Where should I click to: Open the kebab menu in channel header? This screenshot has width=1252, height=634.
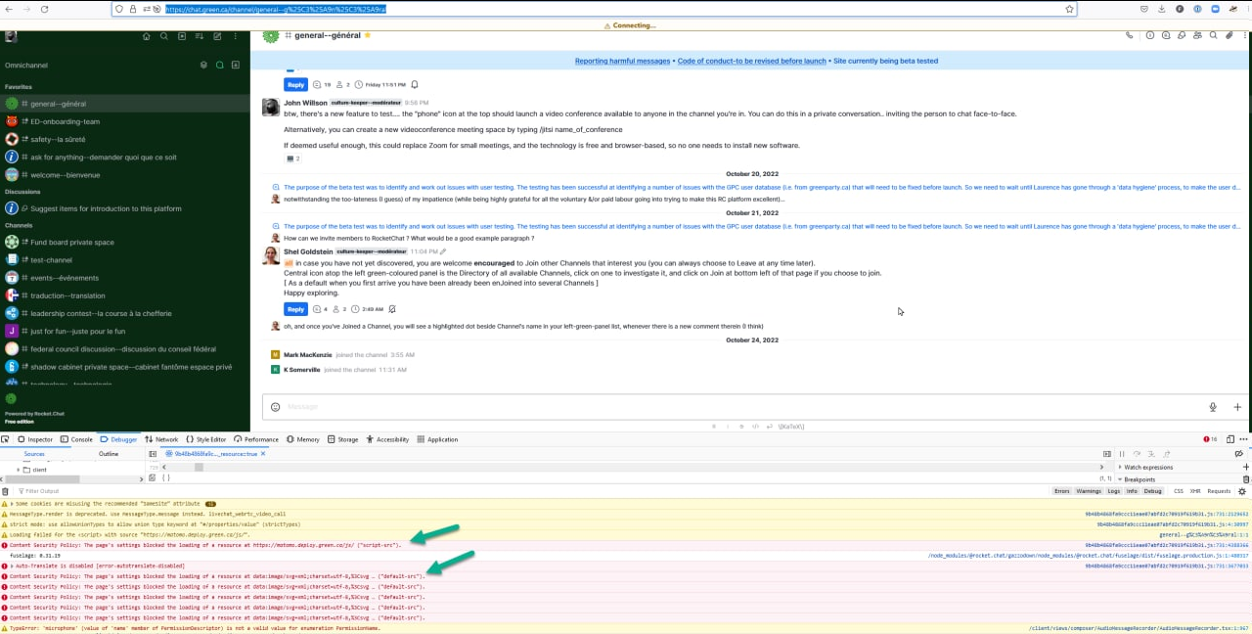point(1245,34)
